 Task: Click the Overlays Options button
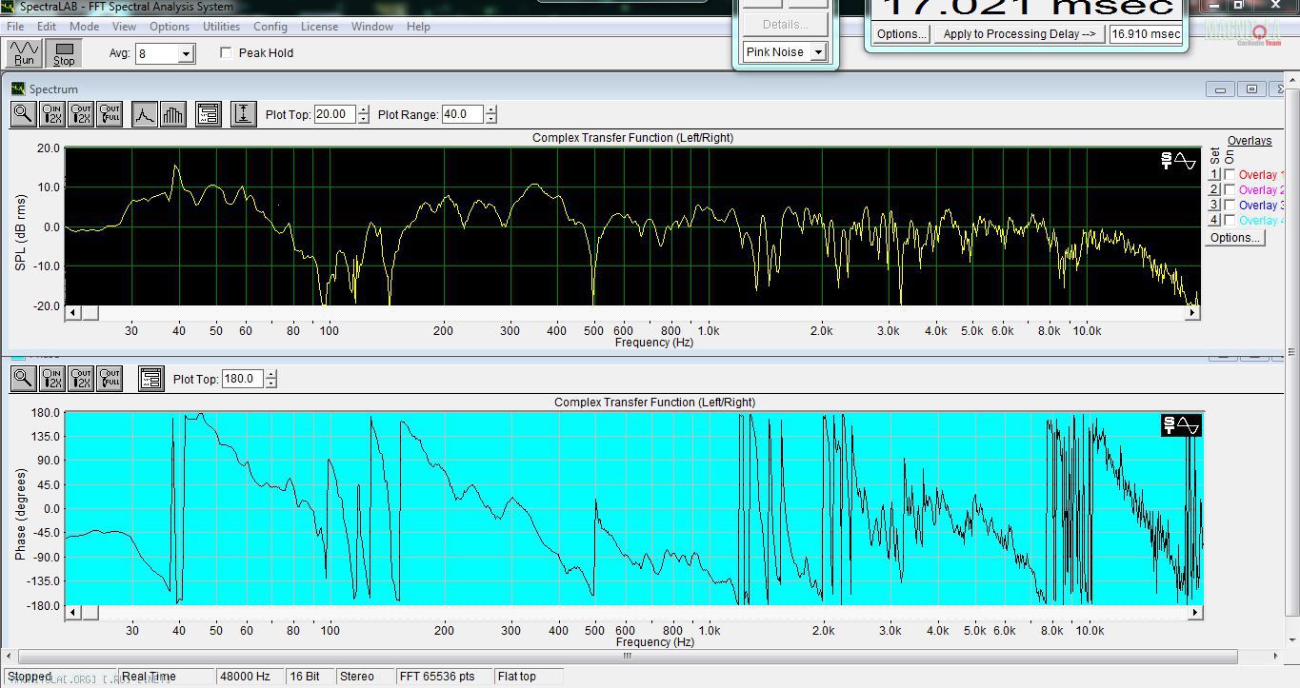(1235, 238)
